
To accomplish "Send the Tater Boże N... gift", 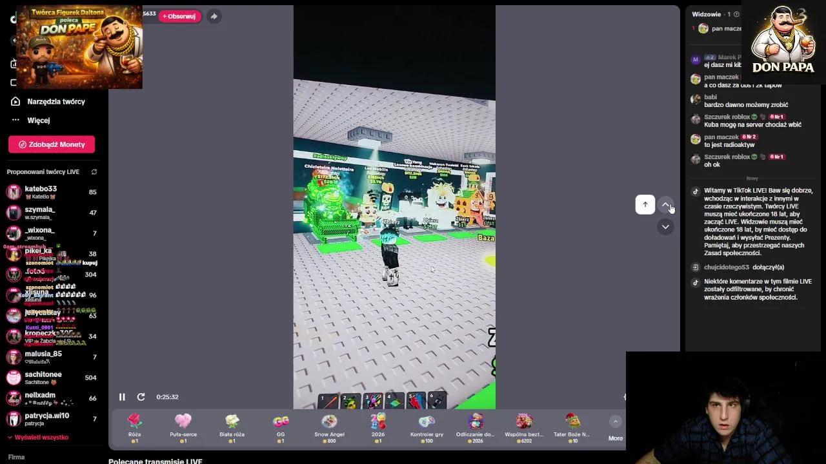I will click(573, 428).
